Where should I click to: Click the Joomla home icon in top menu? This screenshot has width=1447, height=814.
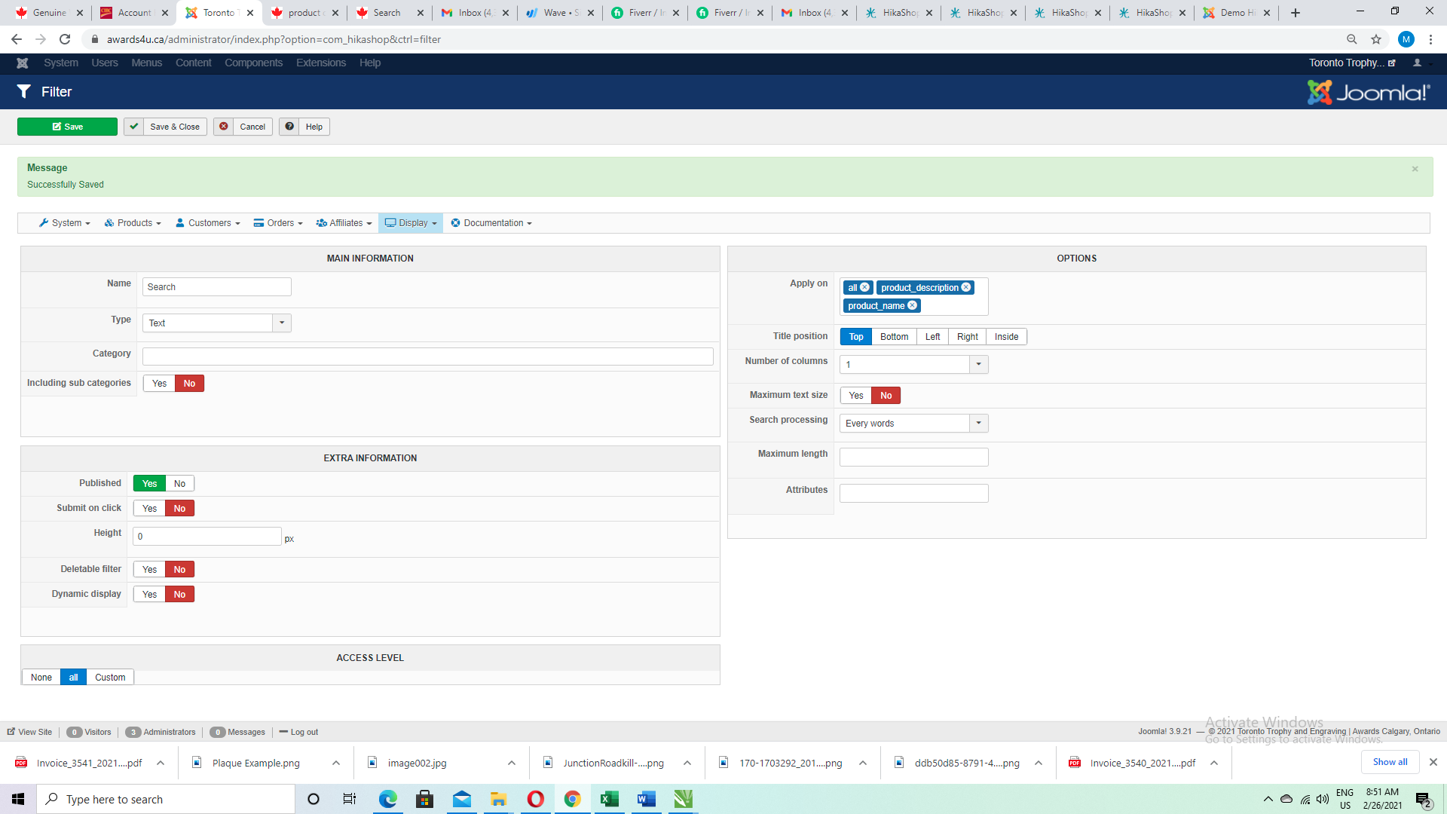click(23, 63)
